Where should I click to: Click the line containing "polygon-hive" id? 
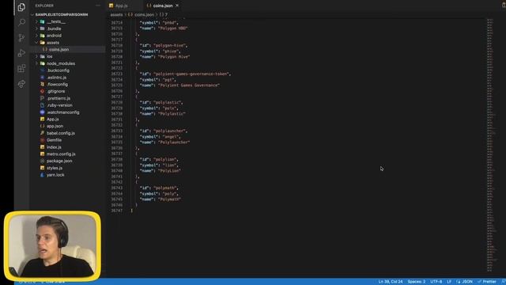164,46
